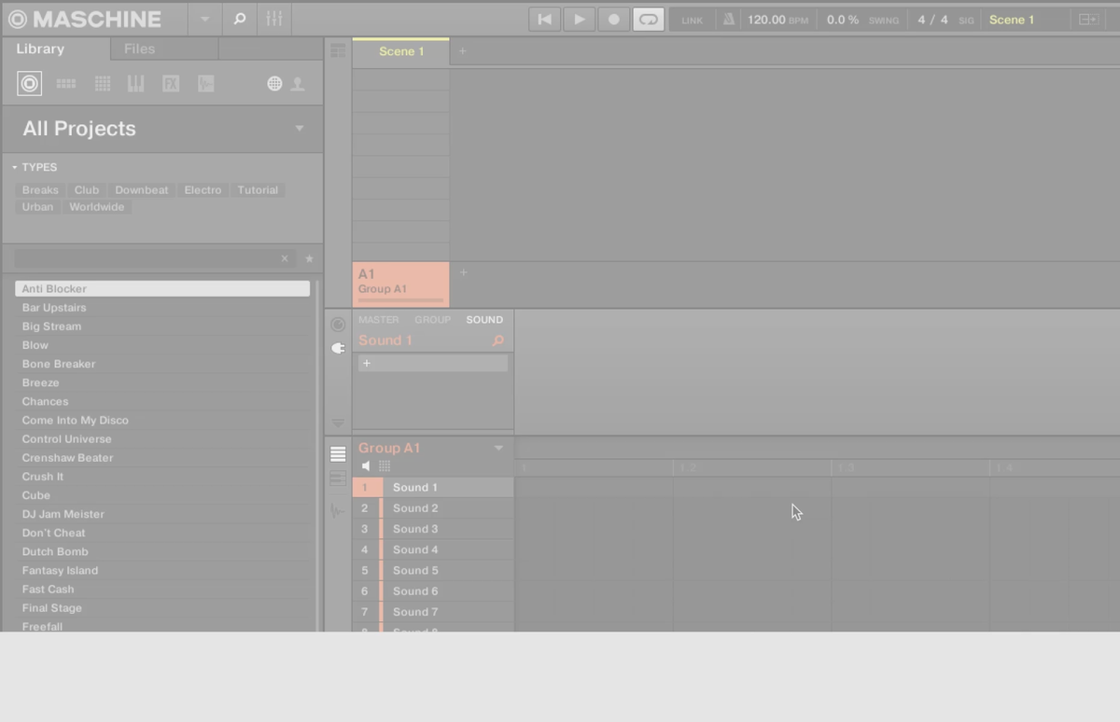The height and width of the screenshot is (722, 1120).
Task: Filter by the Urban tag
Action: 38,207
